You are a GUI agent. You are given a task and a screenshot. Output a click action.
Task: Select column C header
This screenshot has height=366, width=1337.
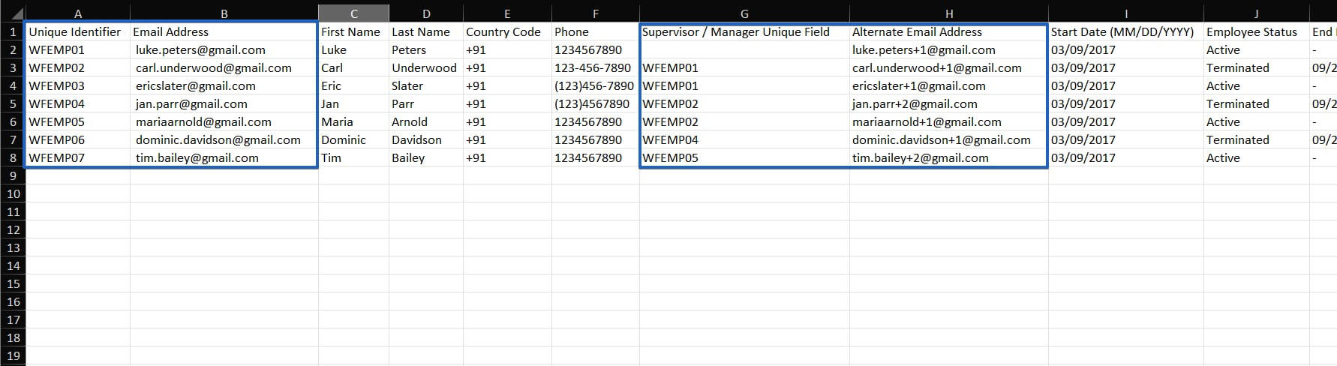[353, 13]
